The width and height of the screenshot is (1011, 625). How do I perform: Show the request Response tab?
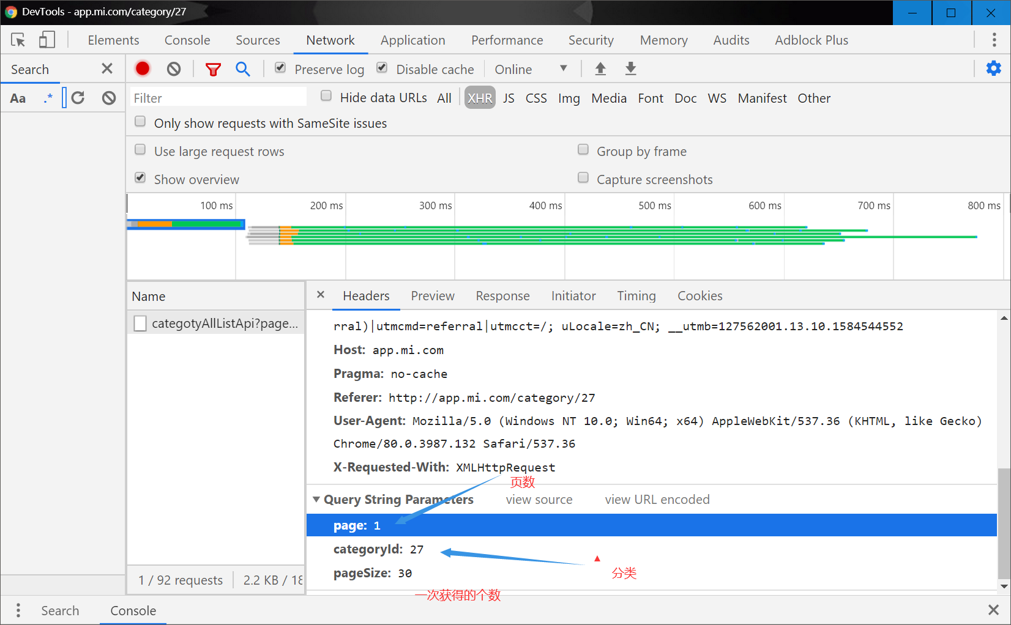(x=503, y=296)
